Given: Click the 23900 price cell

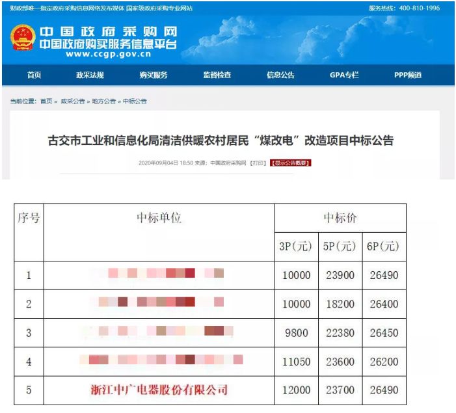Looking at the screenshot, I should click(x=340, y=275).
